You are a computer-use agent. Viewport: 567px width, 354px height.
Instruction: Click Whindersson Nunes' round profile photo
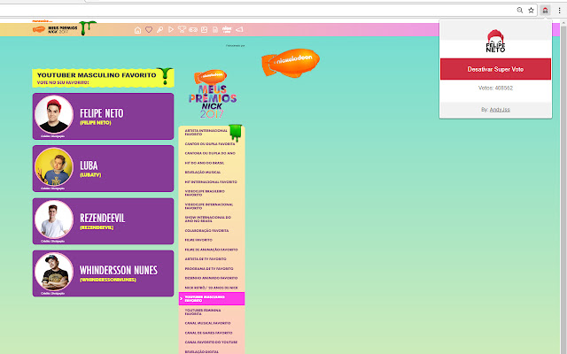point(54,272)
